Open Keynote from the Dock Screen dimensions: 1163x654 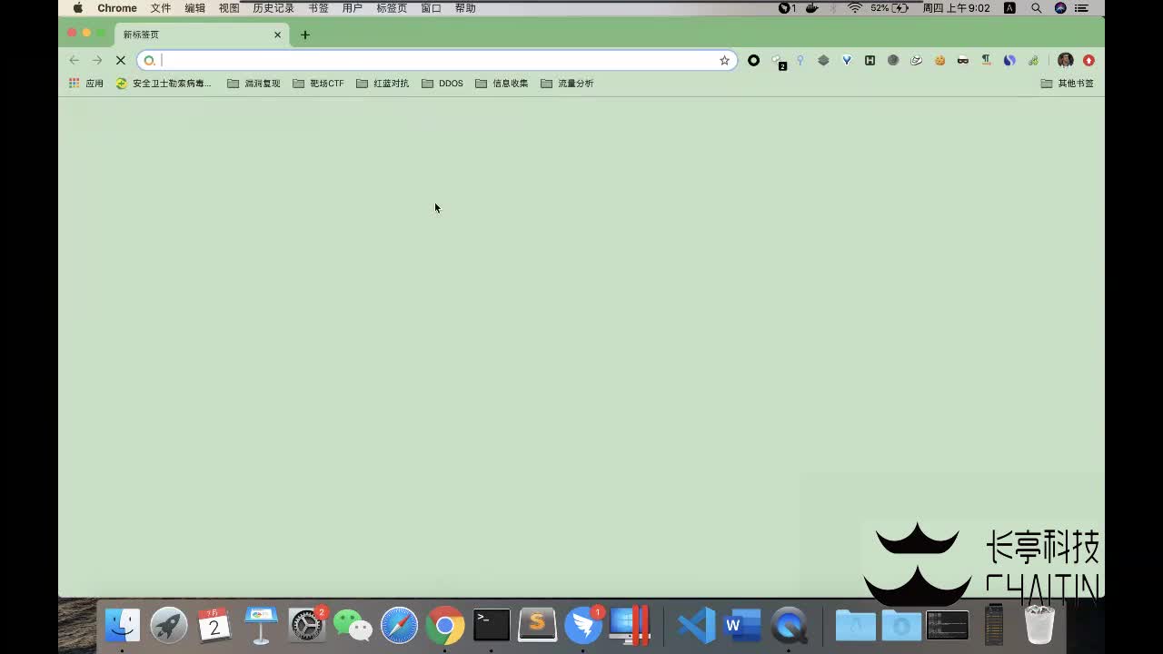261,625
